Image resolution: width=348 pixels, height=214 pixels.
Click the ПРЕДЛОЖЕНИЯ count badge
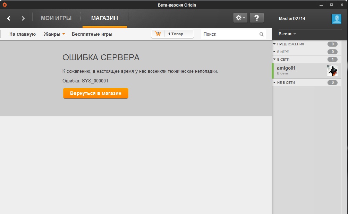pyautogui.click(x=332, y=44)
